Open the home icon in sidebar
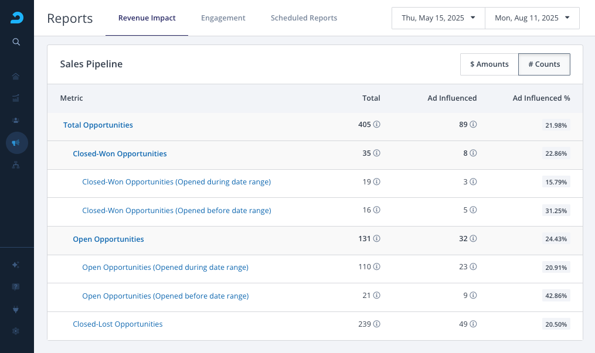 click(16, 76)
